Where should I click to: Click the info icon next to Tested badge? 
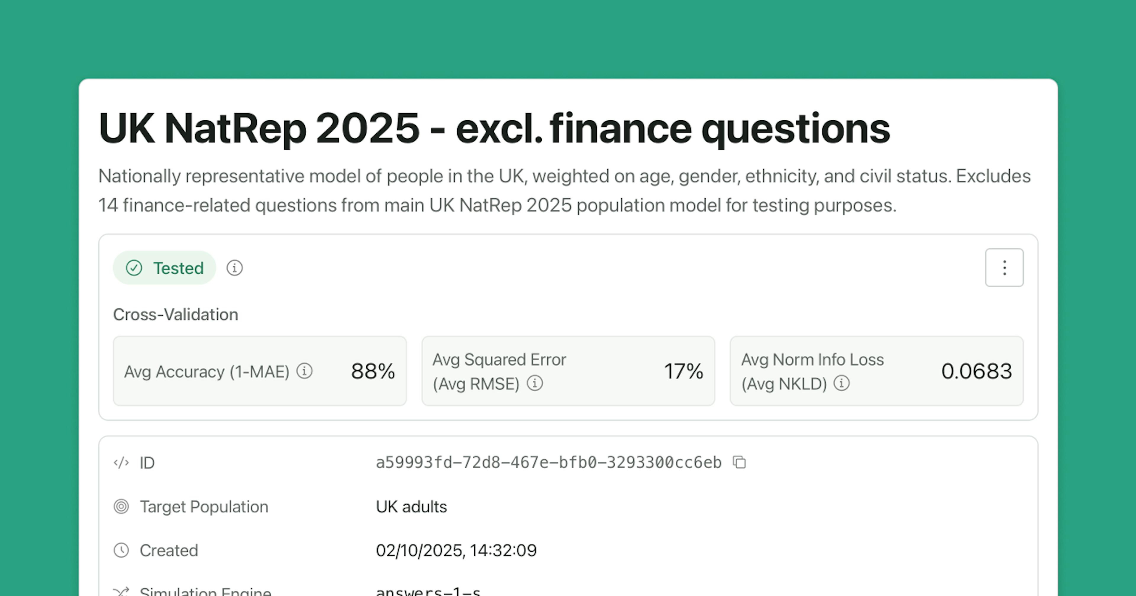coord(234,268)
